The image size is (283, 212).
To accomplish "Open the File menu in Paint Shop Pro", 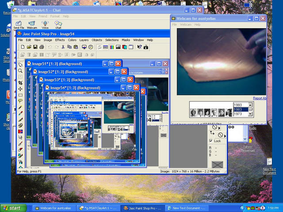I will coord(20,40).
